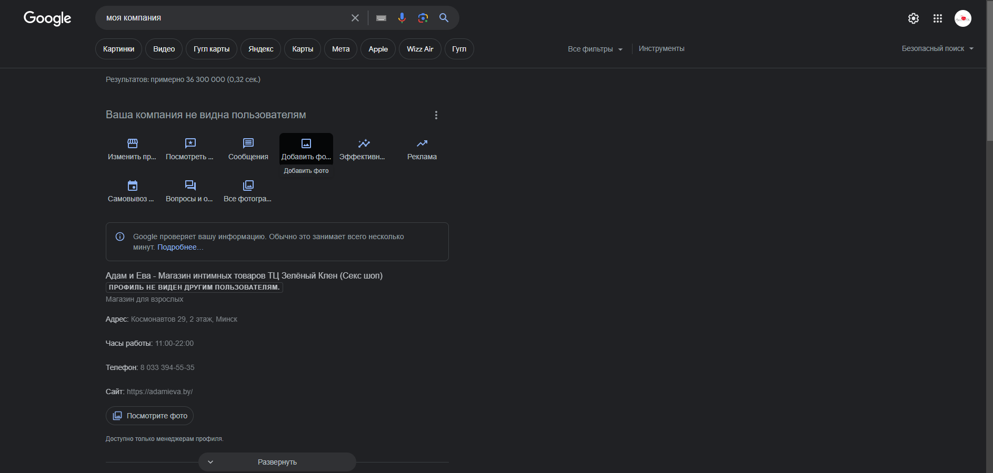Open quick settings gear icon
The width and height of the screenshot is (993, 473).
pos(914,18)
